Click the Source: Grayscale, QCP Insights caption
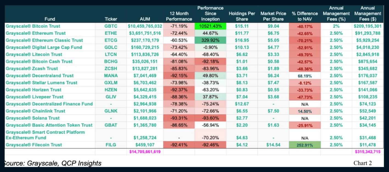389x172 pixels. coord(53,163)
